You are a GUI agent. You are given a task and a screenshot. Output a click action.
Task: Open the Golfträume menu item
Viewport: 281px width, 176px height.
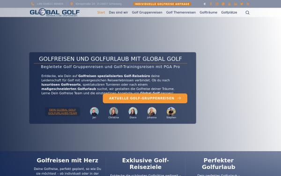(x=208, y=12)
